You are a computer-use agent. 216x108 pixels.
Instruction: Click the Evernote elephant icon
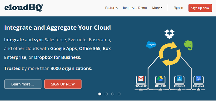click(x=188, y=45)
